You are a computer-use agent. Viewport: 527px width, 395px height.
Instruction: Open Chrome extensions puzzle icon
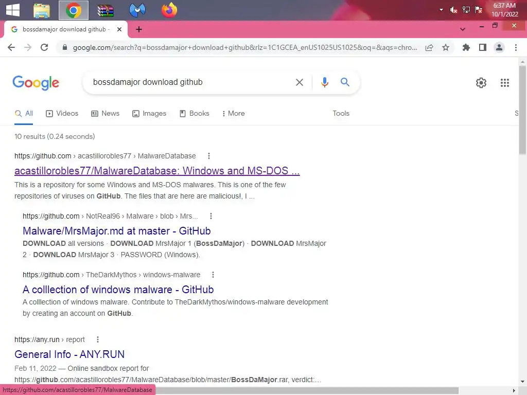466,48
